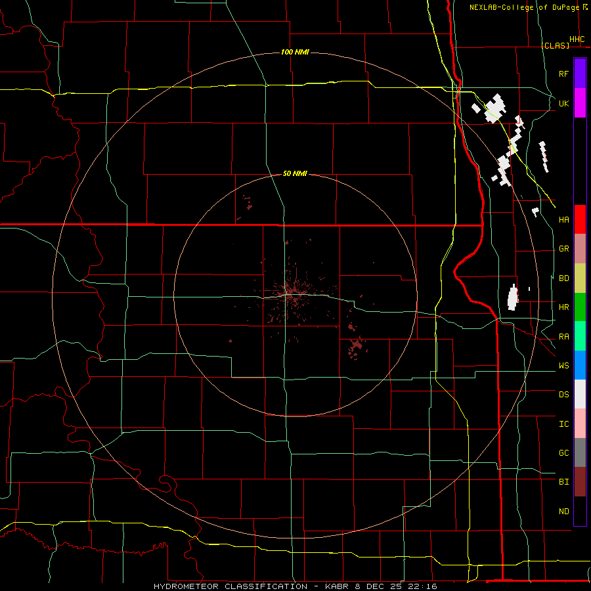The height and width of the screenshot is (591, 591).
Task: Click the blue WS legend swatch
Action: [580, 365]
